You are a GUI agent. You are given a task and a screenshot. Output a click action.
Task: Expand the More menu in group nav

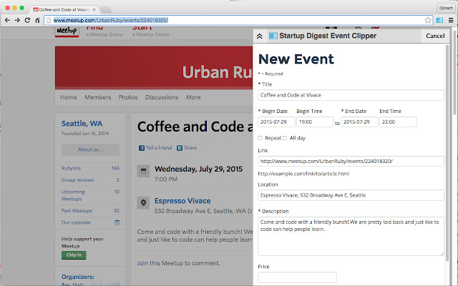(193, 97)
